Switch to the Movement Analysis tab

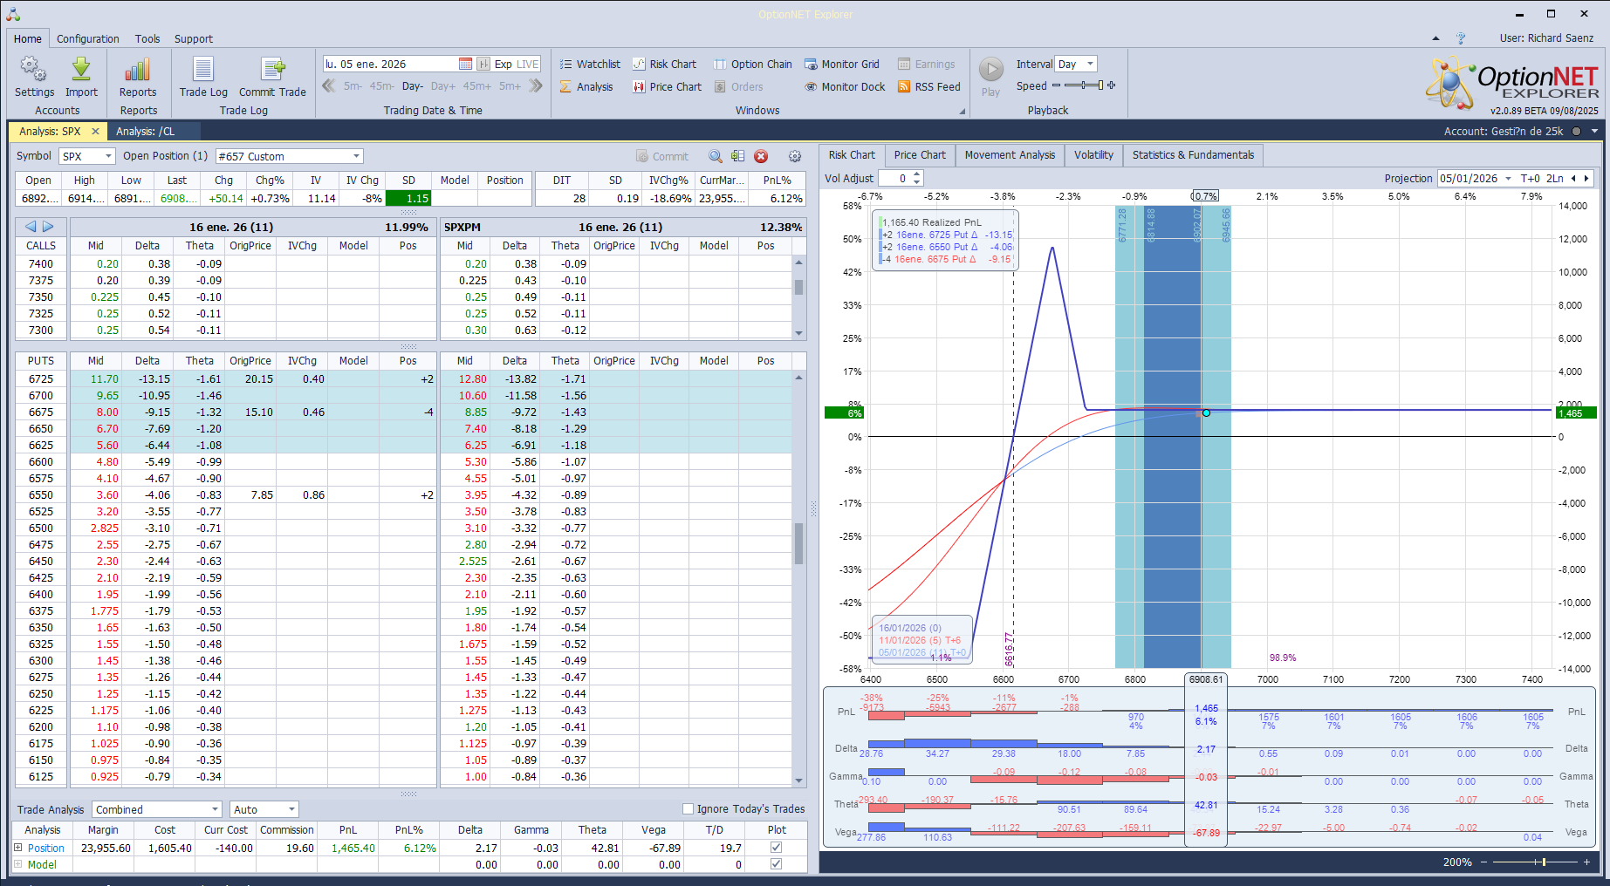pyautogui.click(x=1010, y=155)
